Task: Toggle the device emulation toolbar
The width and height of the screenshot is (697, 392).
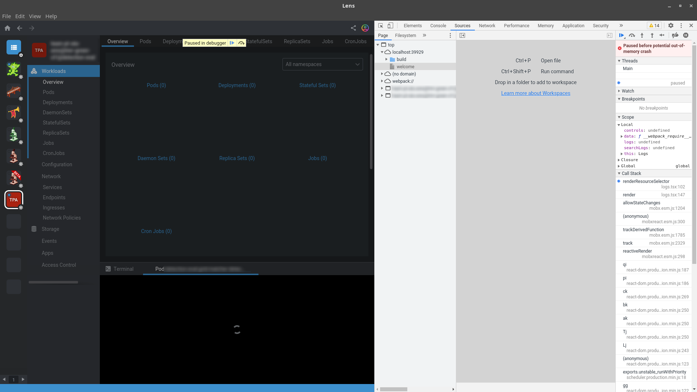Action: pos(391,25)
